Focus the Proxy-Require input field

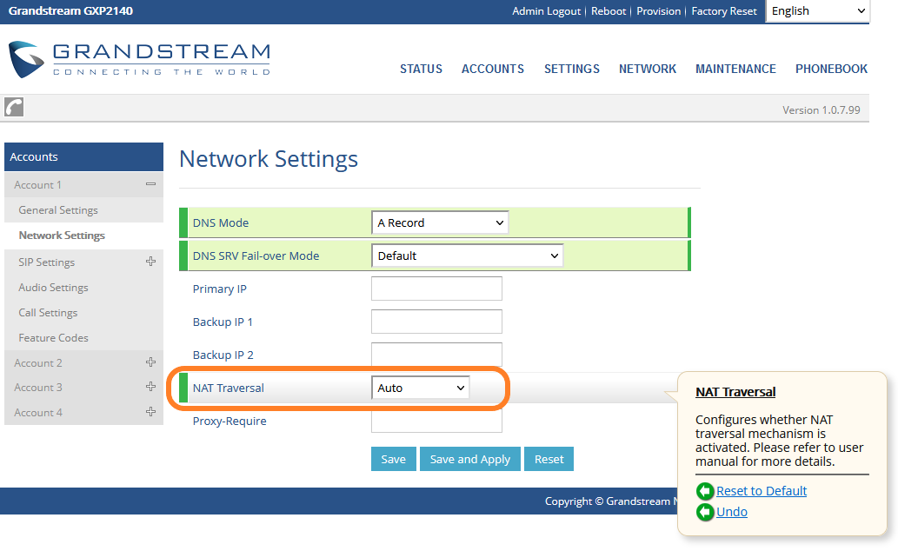[x=436, y=421]
